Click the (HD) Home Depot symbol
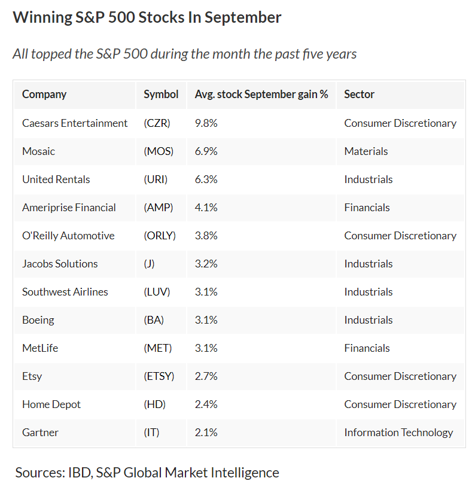This screenshot has width=472, height=484. coord(154,404)
